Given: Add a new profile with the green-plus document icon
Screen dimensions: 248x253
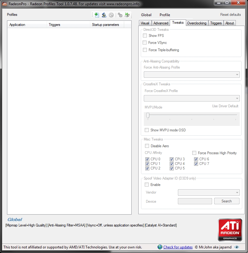Looking at the screenshot, I should [x=97, y=15].
